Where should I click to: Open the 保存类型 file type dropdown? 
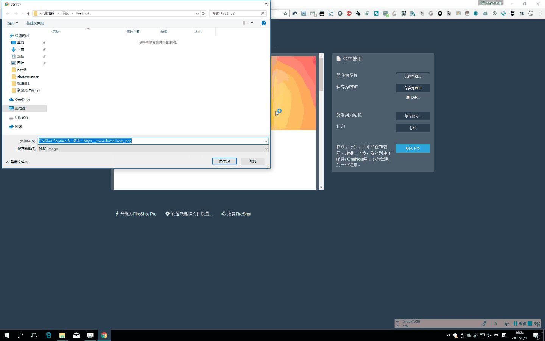pos(153,149)
